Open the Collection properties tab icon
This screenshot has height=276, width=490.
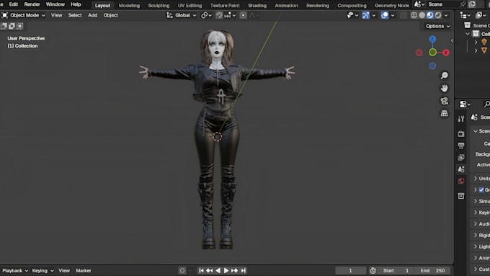tap(461, 196)
